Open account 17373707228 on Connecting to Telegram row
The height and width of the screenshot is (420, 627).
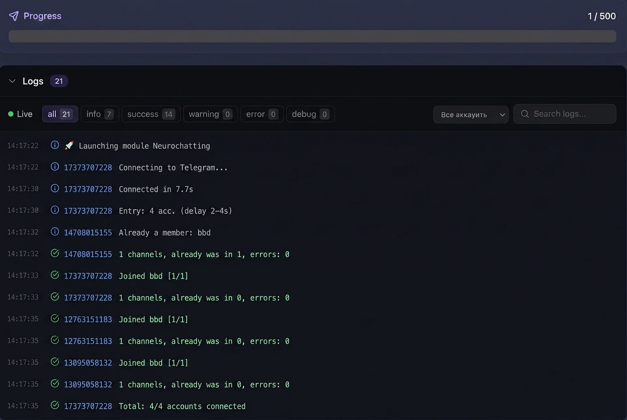(x=88, y=167)
